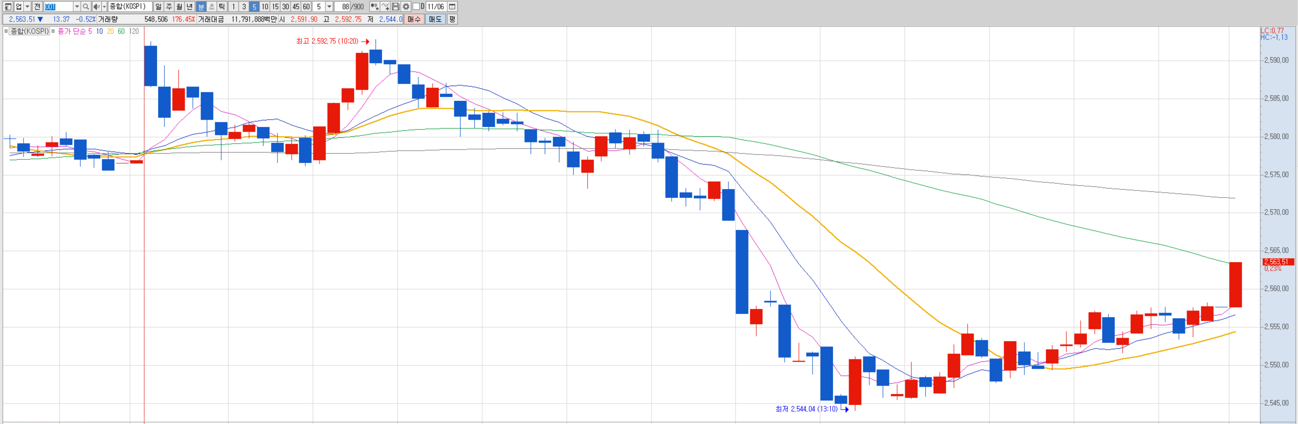Toggle the 종합(KOSPI) series legend marker
This screenshot has height=424, width=1298.
pyautogui.click(x=6, y=31)
